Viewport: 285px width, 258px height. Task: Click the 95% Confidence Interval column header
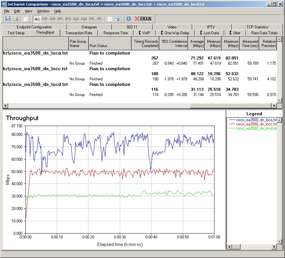pos(174,43)
